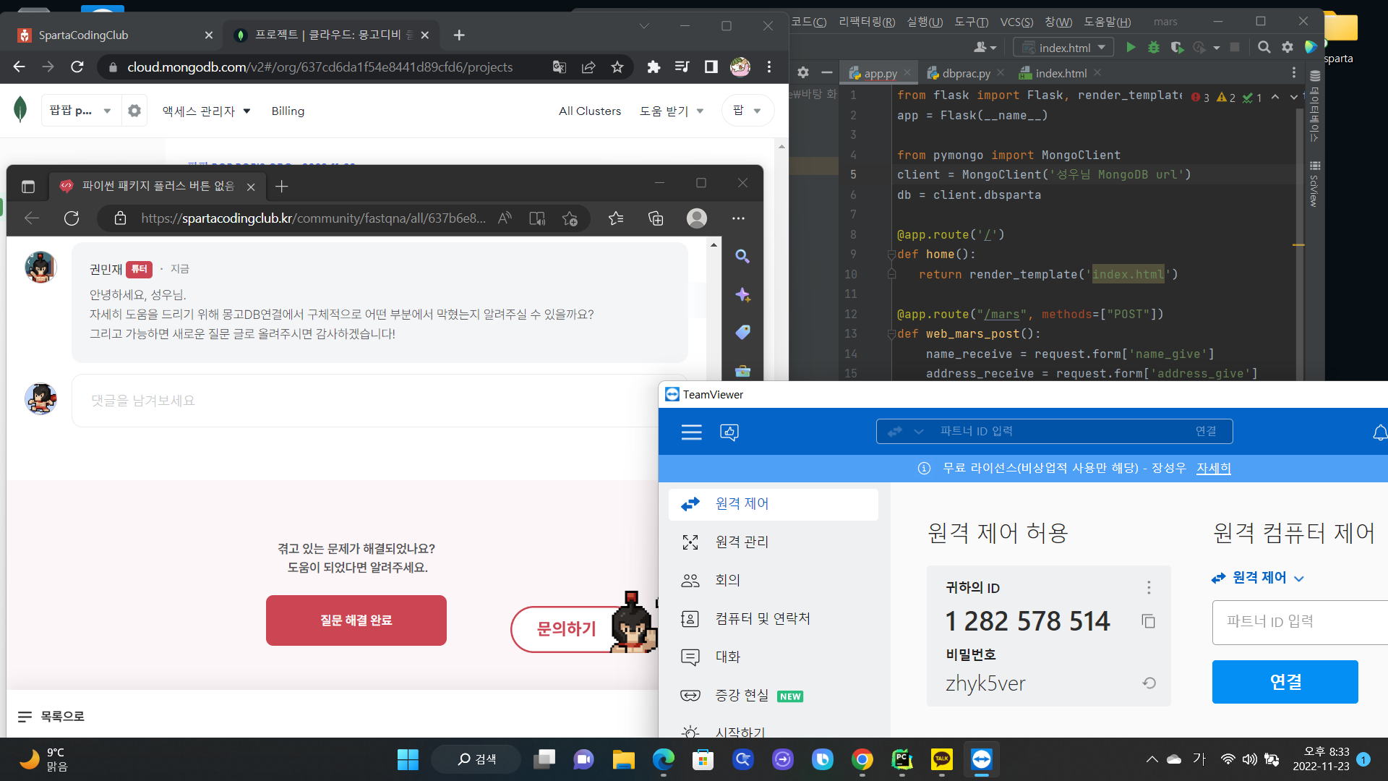Collapse the home() function fold marker
The height and width of the screenshot is (781, 1388).
891,255
